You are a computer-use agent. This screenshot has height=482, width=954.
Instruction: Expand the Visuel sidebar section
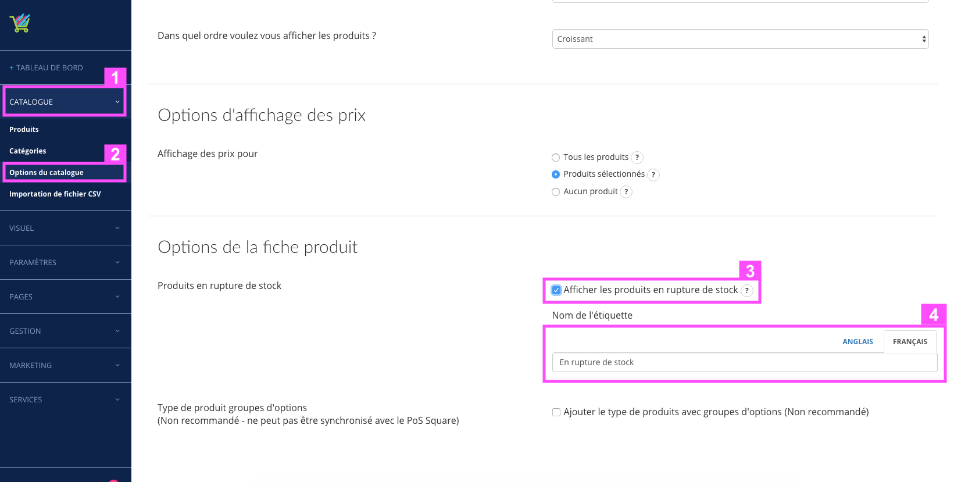(x=66, y=228)
